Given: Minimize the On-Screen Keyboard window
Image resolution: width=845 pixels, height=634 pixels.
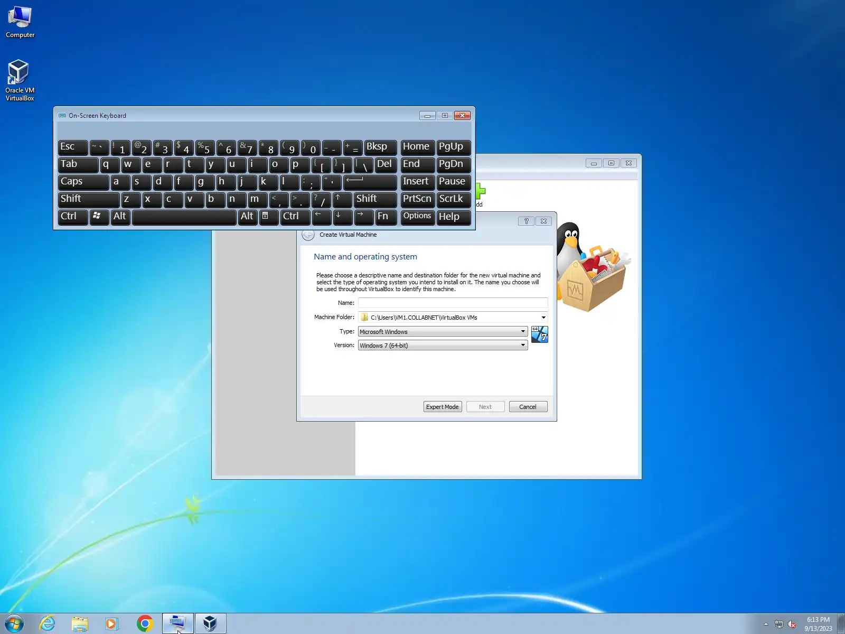Looking at the screenshot, I should click(x=427, y=115).
